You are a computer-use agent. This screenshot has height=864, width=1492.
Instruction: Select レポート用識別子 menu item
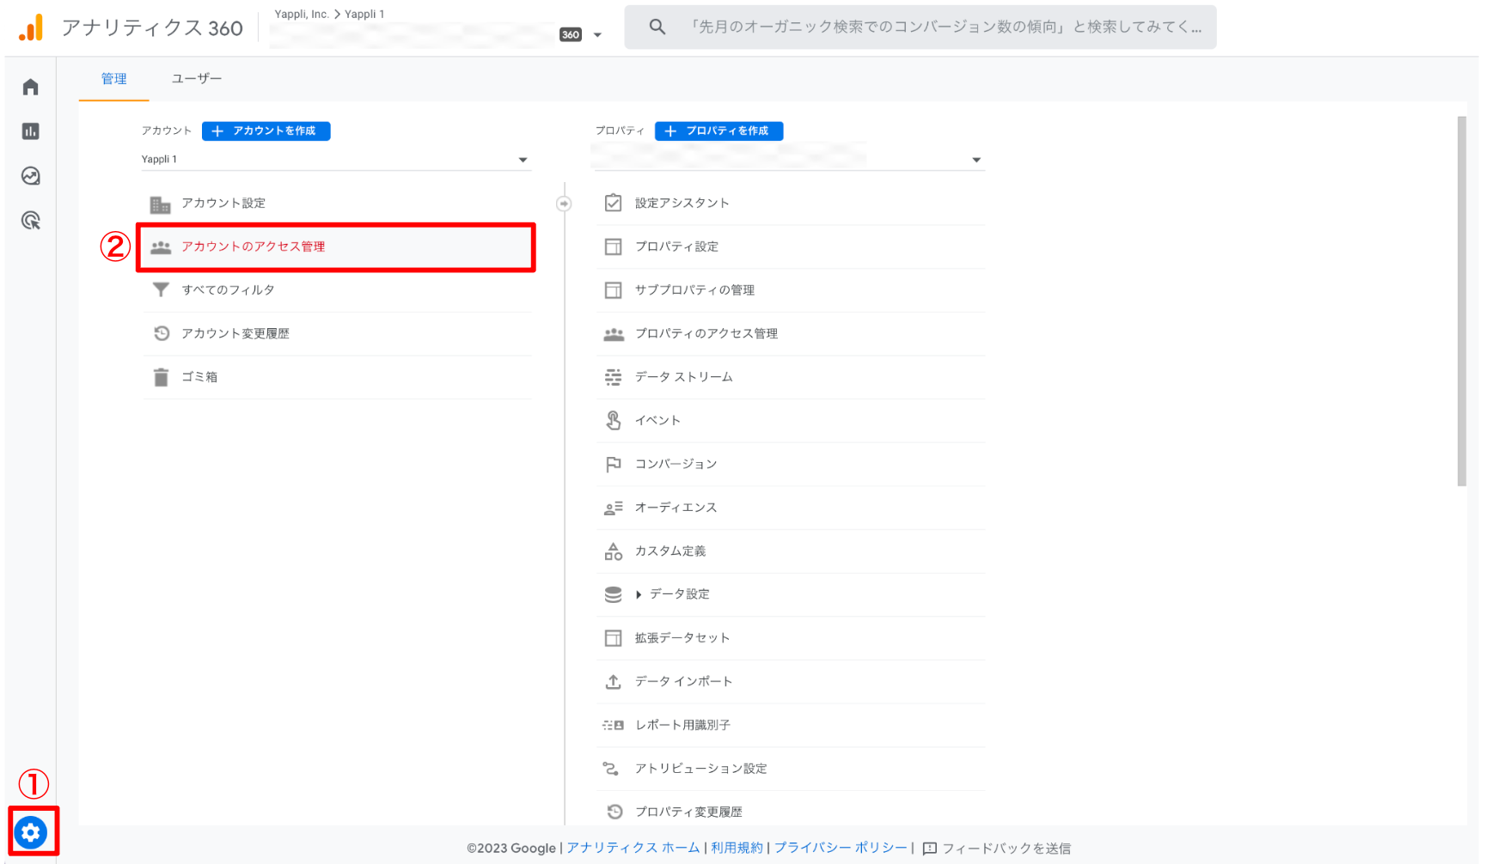click(x=791, y=725)
